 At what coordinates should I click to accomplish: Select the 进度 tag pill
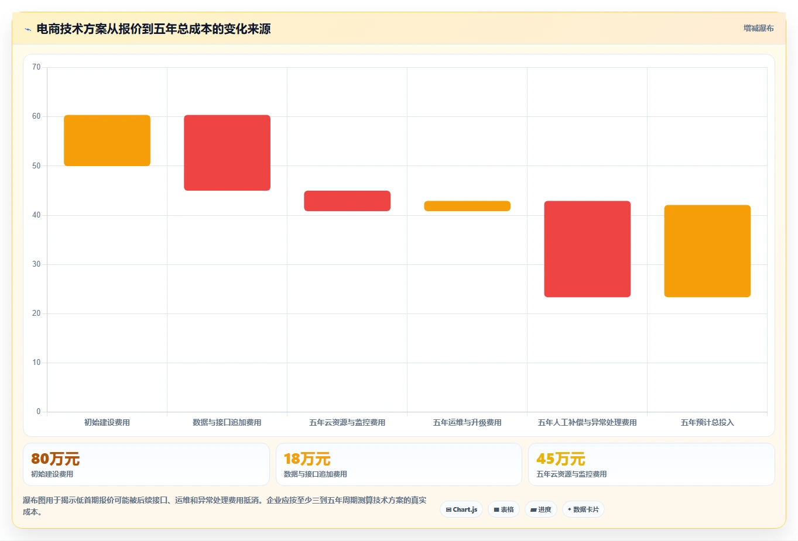(541, 509)
